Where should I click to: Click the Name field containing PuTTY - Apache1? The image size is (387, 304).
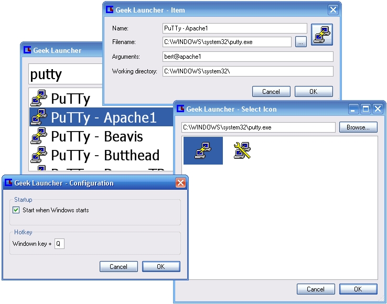click(235, 28)
